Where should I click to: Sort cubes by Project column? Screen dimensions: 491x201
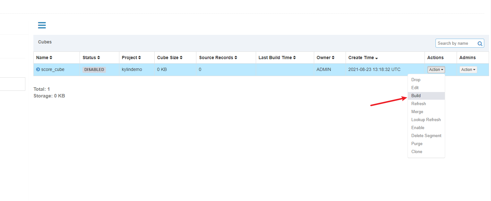pyautogui.click(x=132, y=58)
